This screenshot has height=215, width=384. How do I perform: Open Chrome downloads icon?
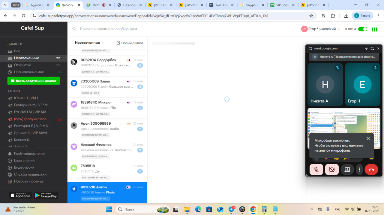point(346,16)
